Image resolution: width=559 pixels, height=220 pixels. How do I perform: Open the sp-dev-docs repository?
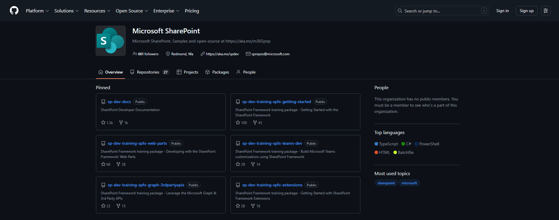[119, 102]
